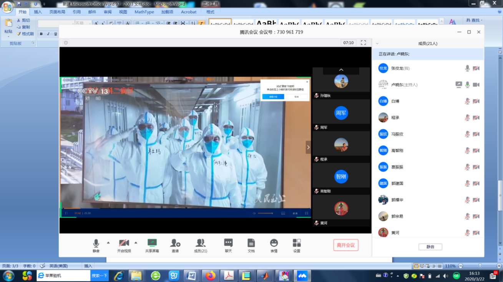Collapse the 成员(21人) panel chevron
The height and width of the screenshot is (282, 503).
click(377, 44)
